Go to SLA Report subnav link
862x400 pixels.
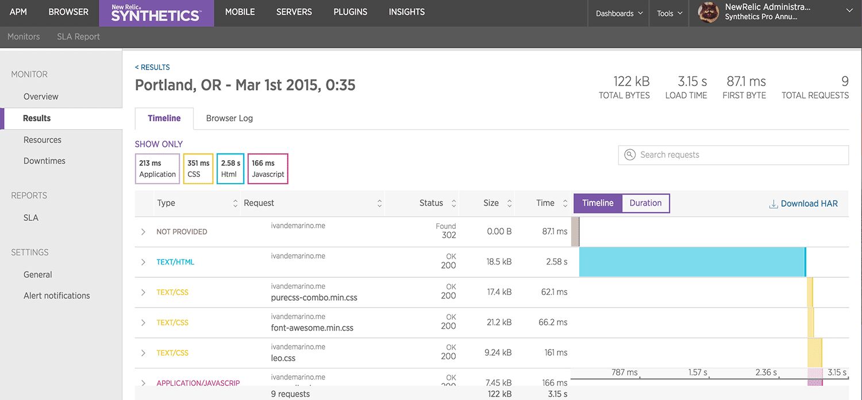78,37
